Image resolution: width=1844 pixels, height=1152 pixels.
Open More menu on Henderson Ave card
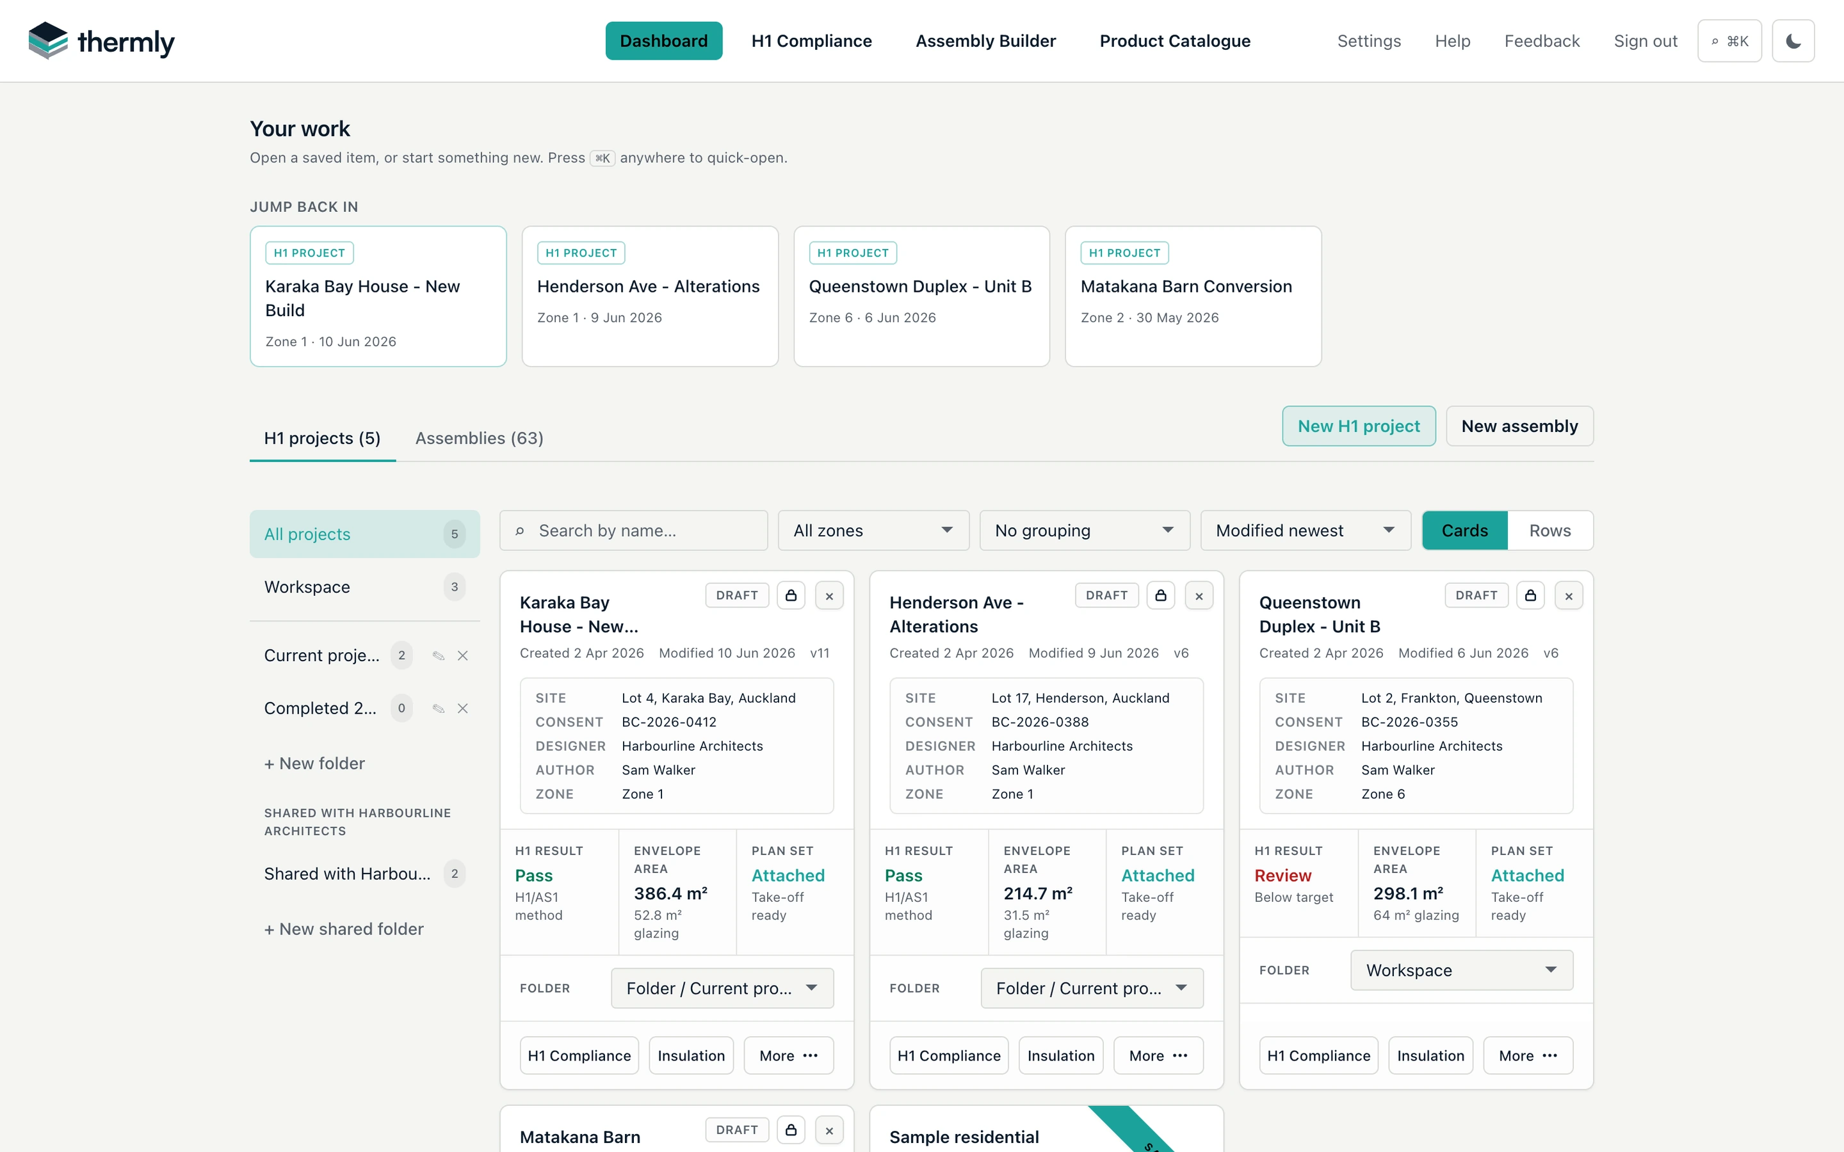[1158, 1055]
